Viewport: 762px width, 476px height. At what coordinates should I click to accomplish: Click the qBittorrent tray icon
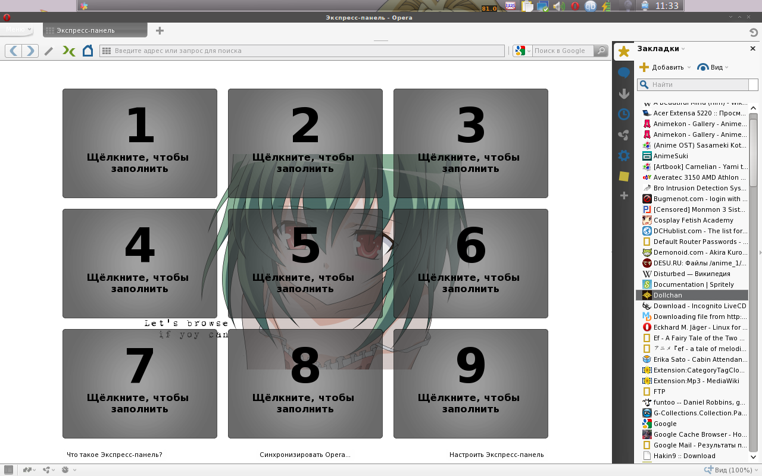[591, 6]
